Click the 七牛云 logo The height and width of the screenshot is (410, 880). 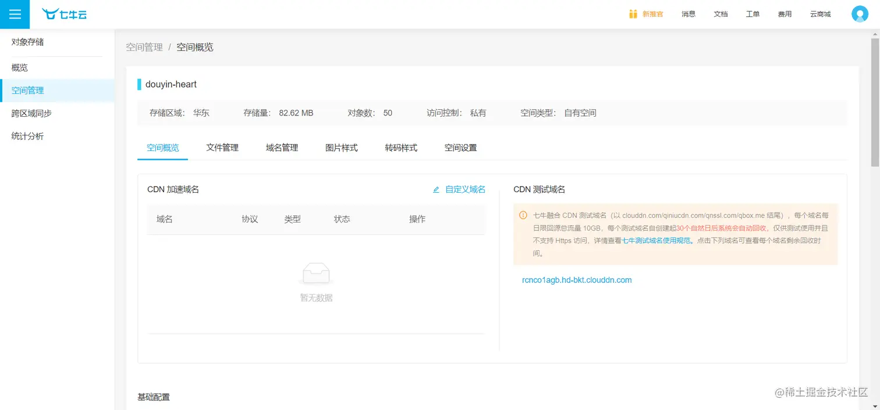point(64,14)
